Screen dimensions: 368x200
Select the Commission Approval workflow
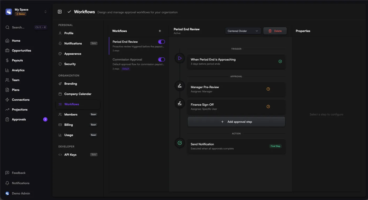[139, 64]
